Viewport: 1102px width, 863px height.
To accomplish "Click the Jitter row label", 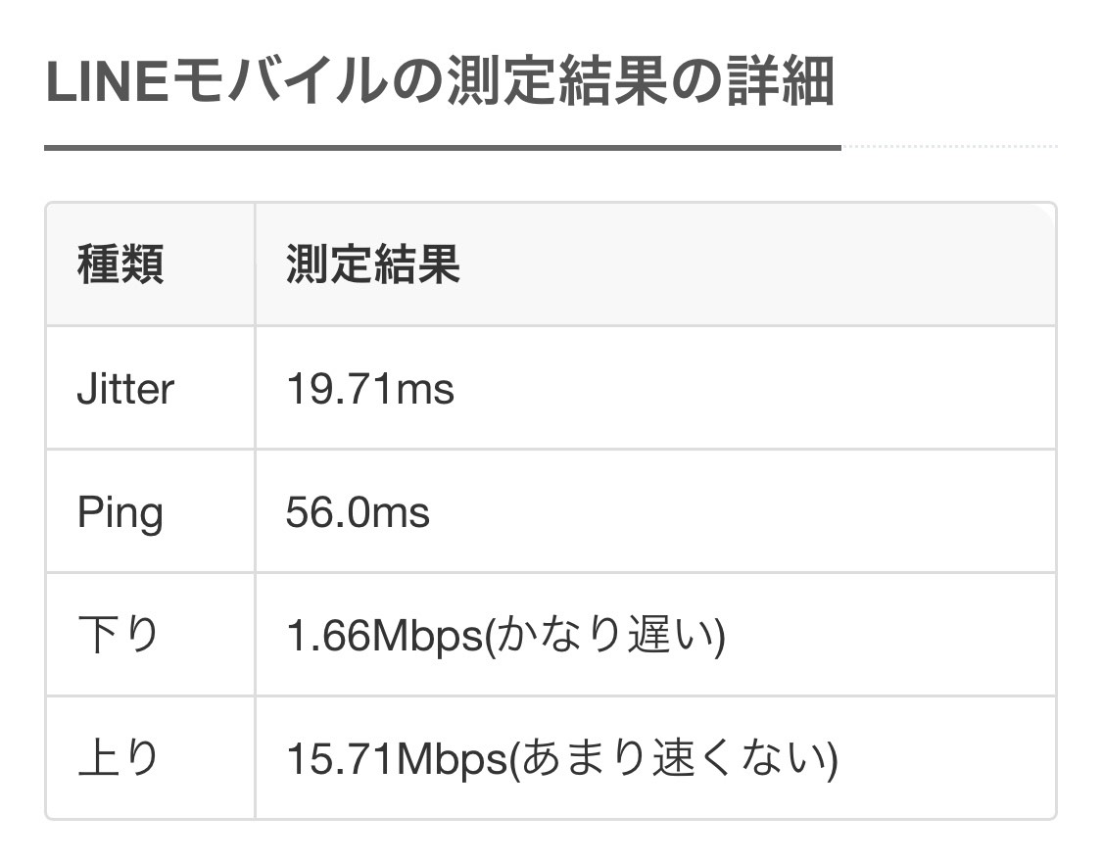I will 125,389.
